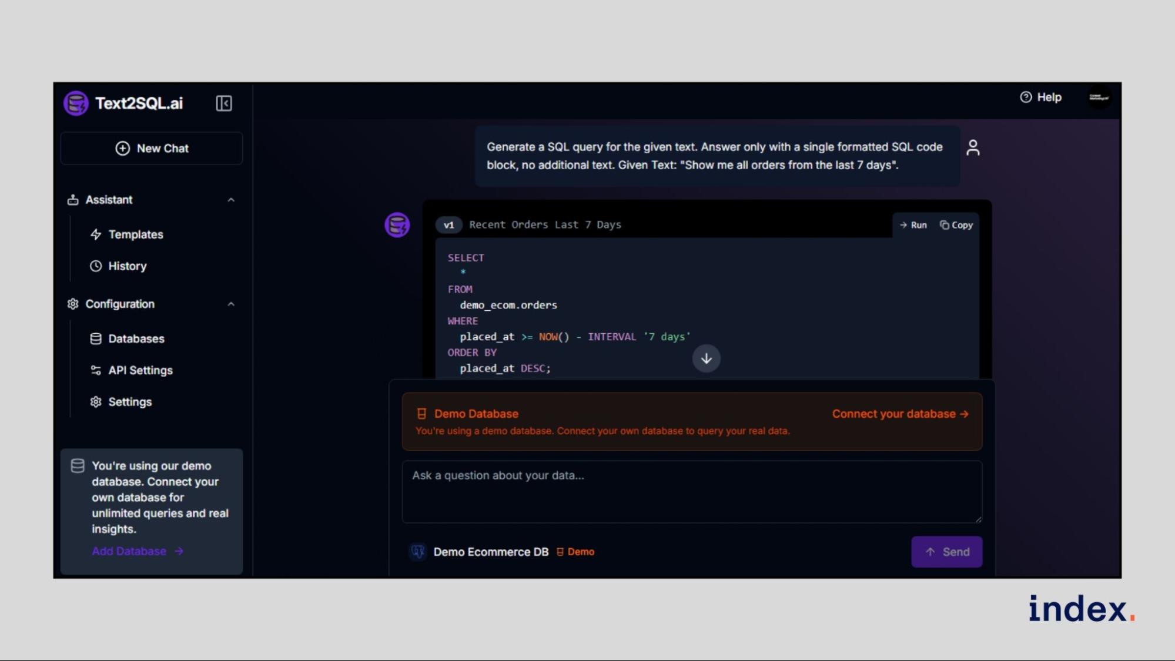Follow the Connect your database link

[900, 414]
